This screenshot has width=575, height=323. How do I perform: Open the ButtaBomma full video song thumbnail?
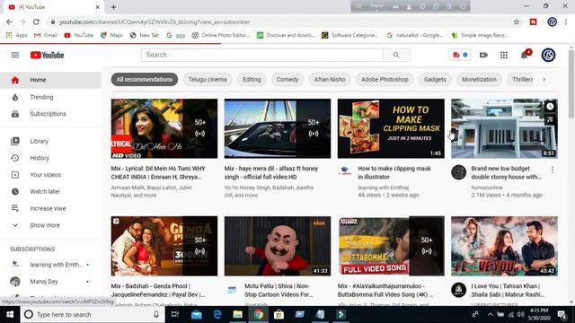391,246
